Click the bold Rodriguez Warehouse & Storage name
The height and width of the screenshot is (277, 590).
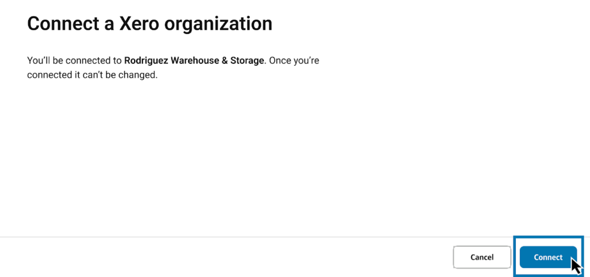coord(194,61)
